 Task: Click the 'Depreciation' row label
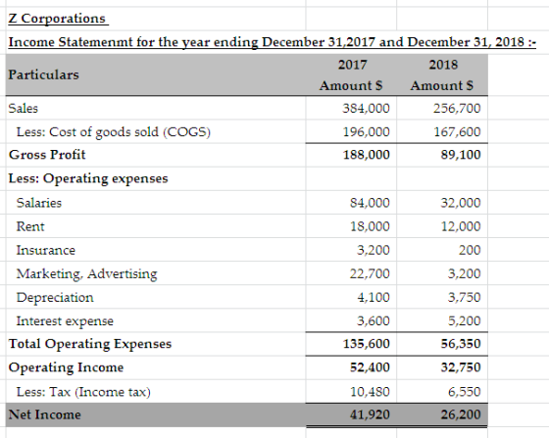click(55, 298)
